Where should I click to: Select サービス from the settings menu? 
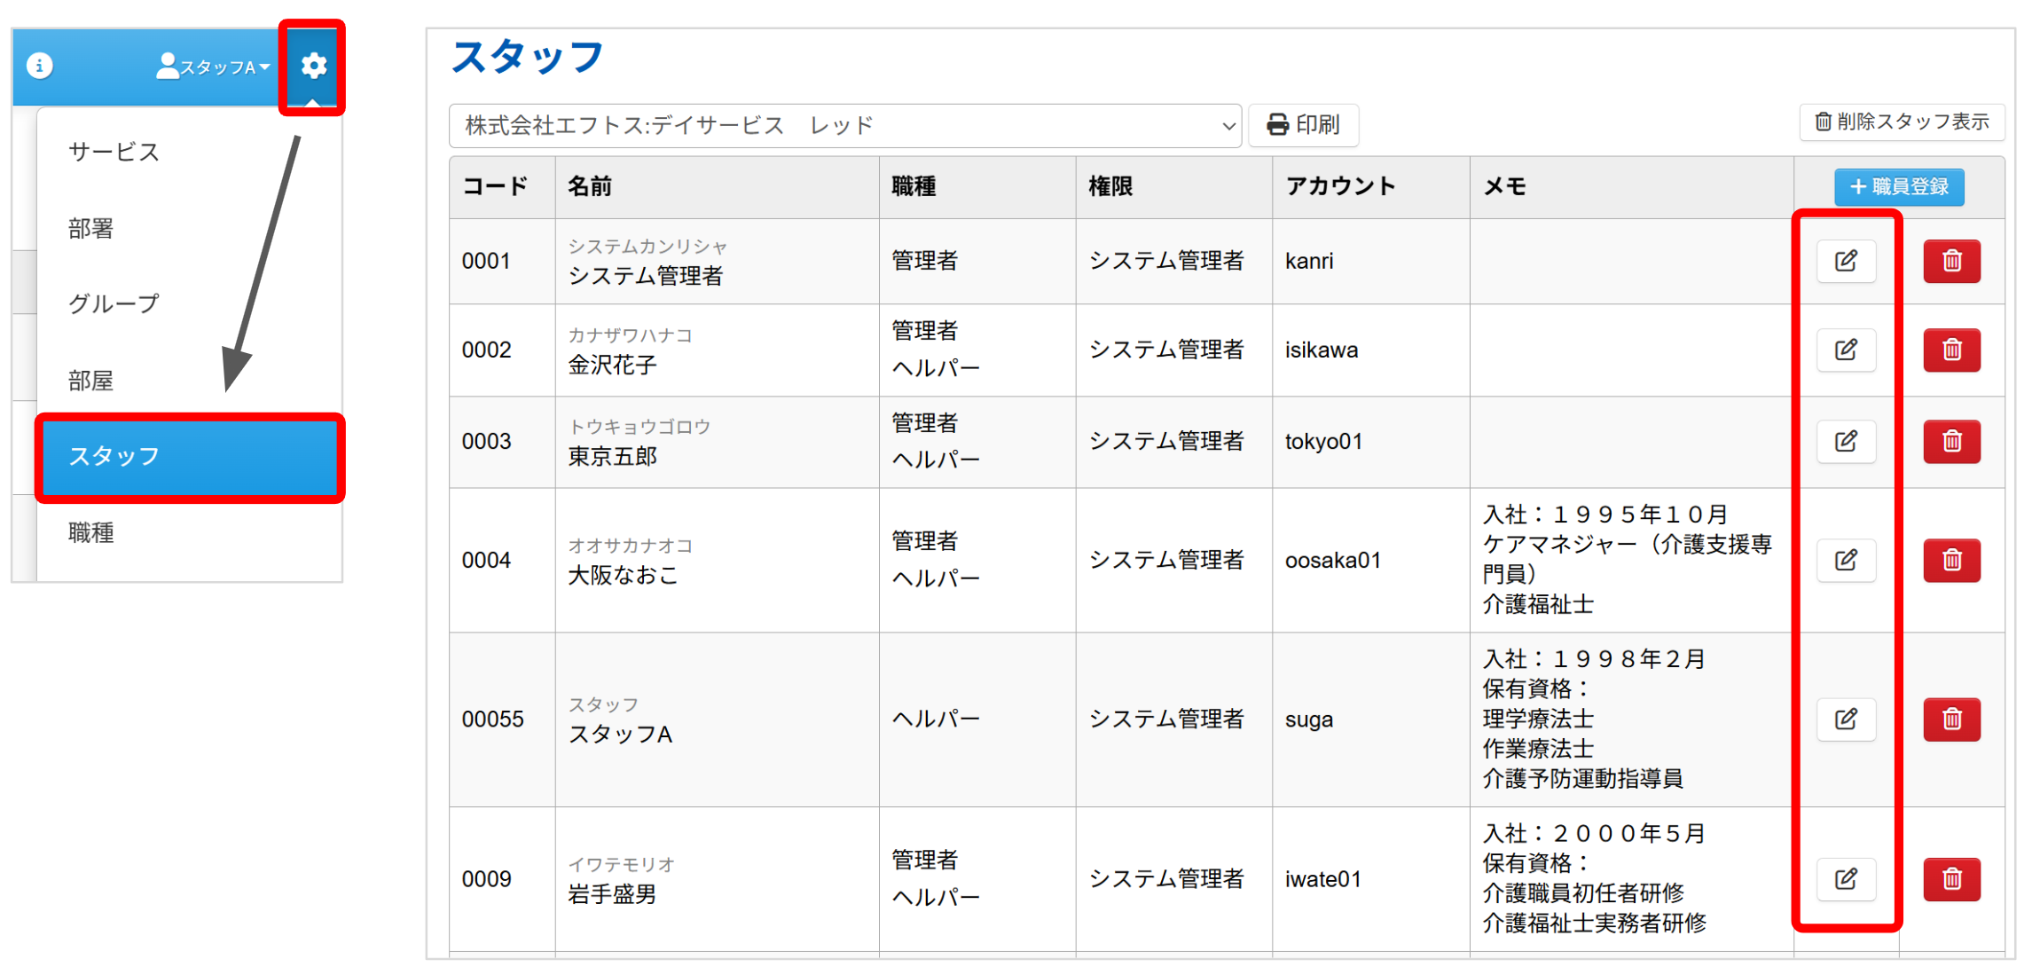tap(114, 153)
